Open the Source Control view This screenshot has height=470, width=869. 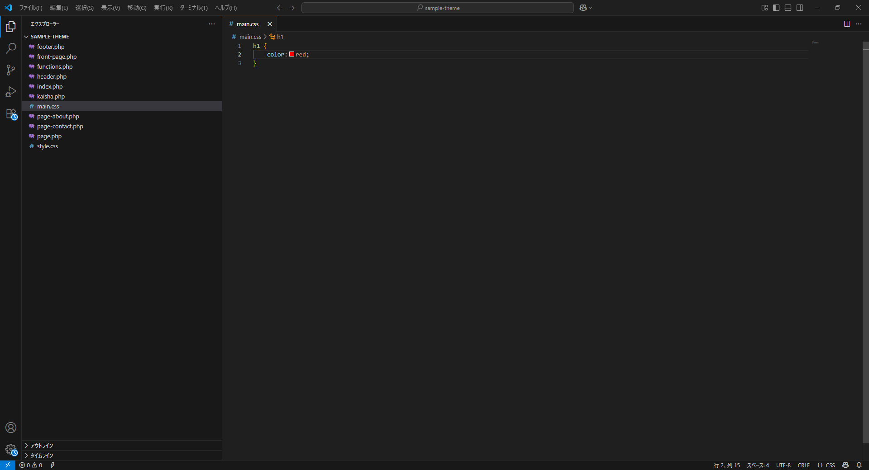point(11,70)
